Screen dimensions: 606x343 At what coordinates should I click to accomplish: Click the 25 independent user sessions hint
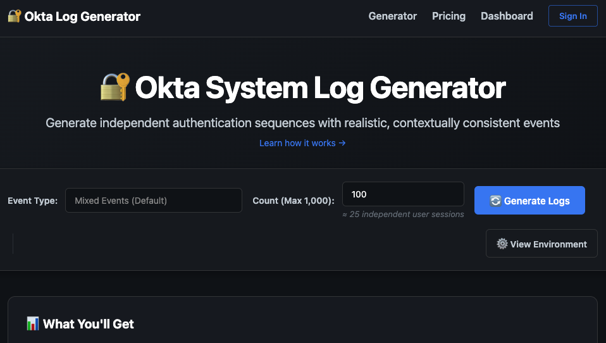click(x=403, y=215)
